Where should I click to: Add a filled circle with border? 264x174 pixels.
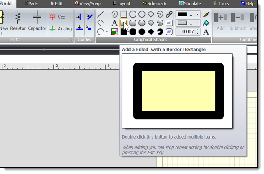[x=142, y=23]
